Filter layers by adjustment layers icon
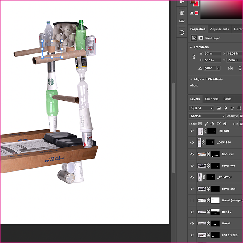This screenshot has height=243, width=243. tap(225, 108)
